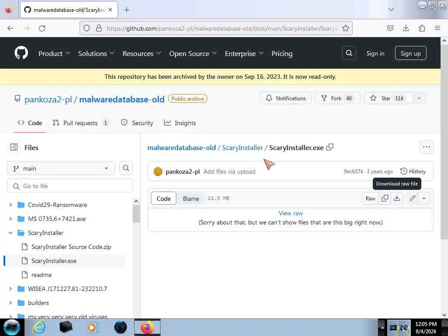Expand Solutions menu in header

pos(96,53)
